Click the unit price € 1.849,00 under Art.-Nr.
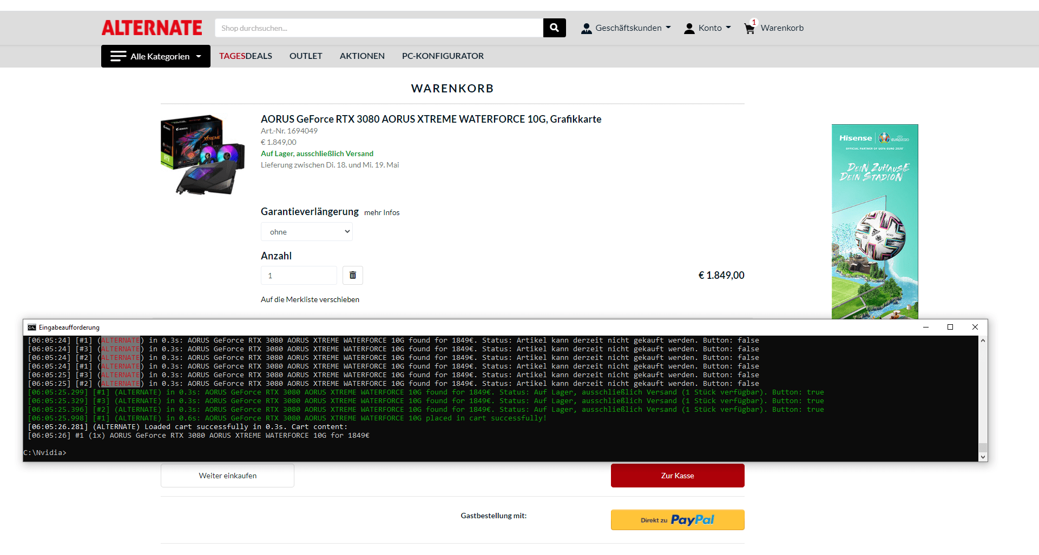Viewport: 1039px width, 555px height. pyautogui.click(x=279, y=142)
